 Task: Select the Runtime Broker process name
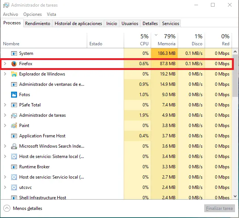click(x=34, y=167)
